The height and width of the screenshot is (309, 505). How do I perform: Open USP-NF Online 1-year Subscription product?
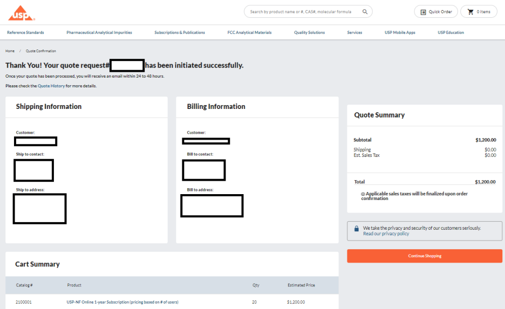point(122,302)
